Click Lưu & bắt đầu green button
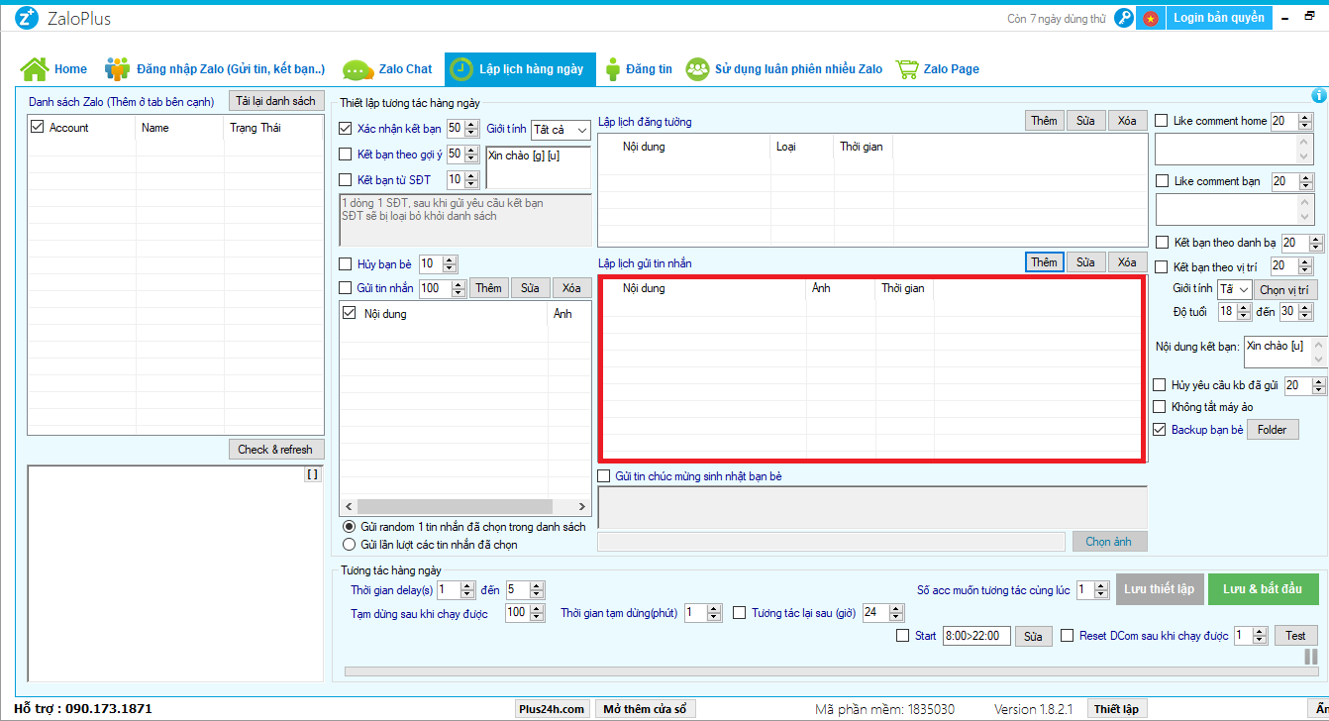This screenshot has height=721, width=1329. (1264, 588)
